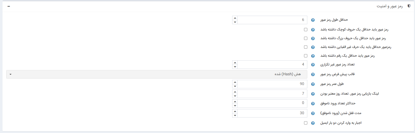The image size is (415, 133).
Task: Click the رمز عبور و امنیت section title
Action: (389, 6)
